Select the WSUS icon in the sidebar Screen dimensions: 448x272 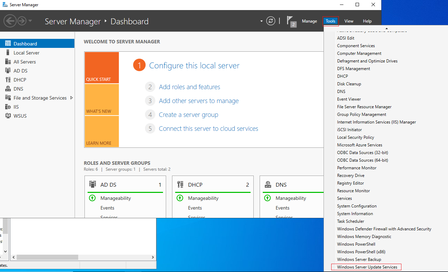tap(8, 116)
